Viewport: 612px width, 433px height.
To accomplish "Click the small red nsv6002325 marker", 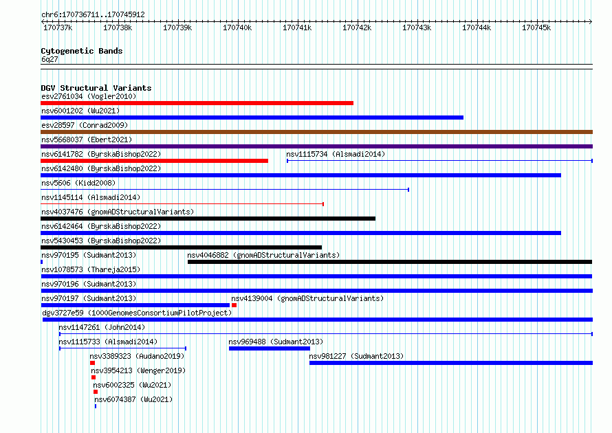I will click(x=96, y=392).
